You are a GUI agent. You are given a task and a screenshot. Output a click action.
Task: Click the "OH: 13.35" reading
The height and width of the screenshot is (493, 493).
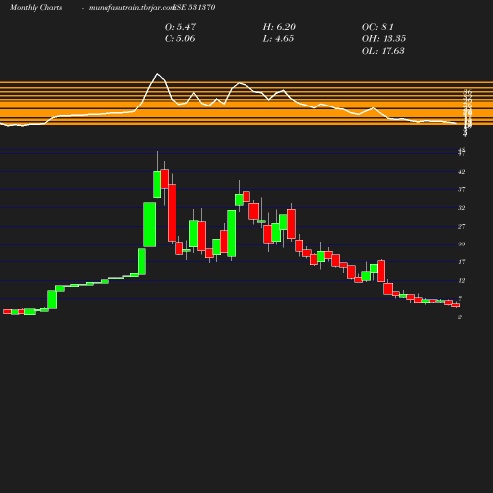click(384, 39)
